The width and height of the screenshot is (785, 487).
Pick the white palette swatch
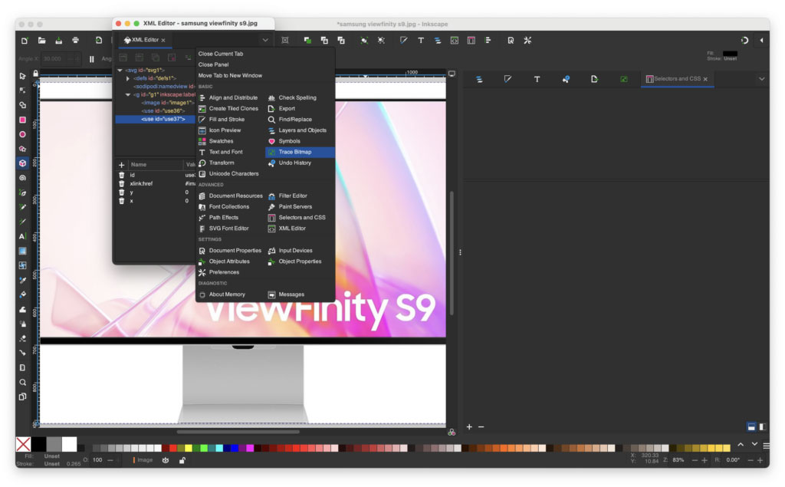pyautogui.click(x=70, y=444)
